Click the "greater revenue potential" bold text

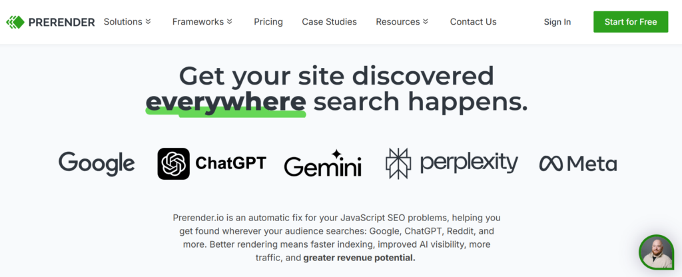point(359,257)
